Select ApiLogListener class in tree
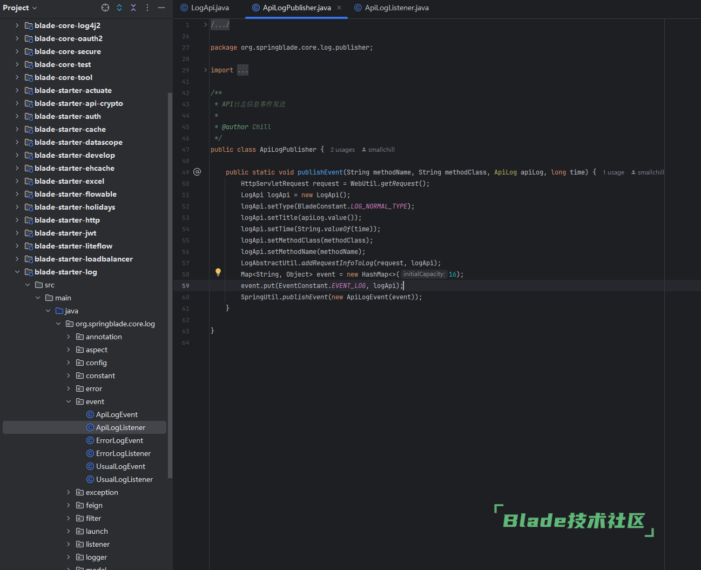701x570 pixels. click(120, 427)
